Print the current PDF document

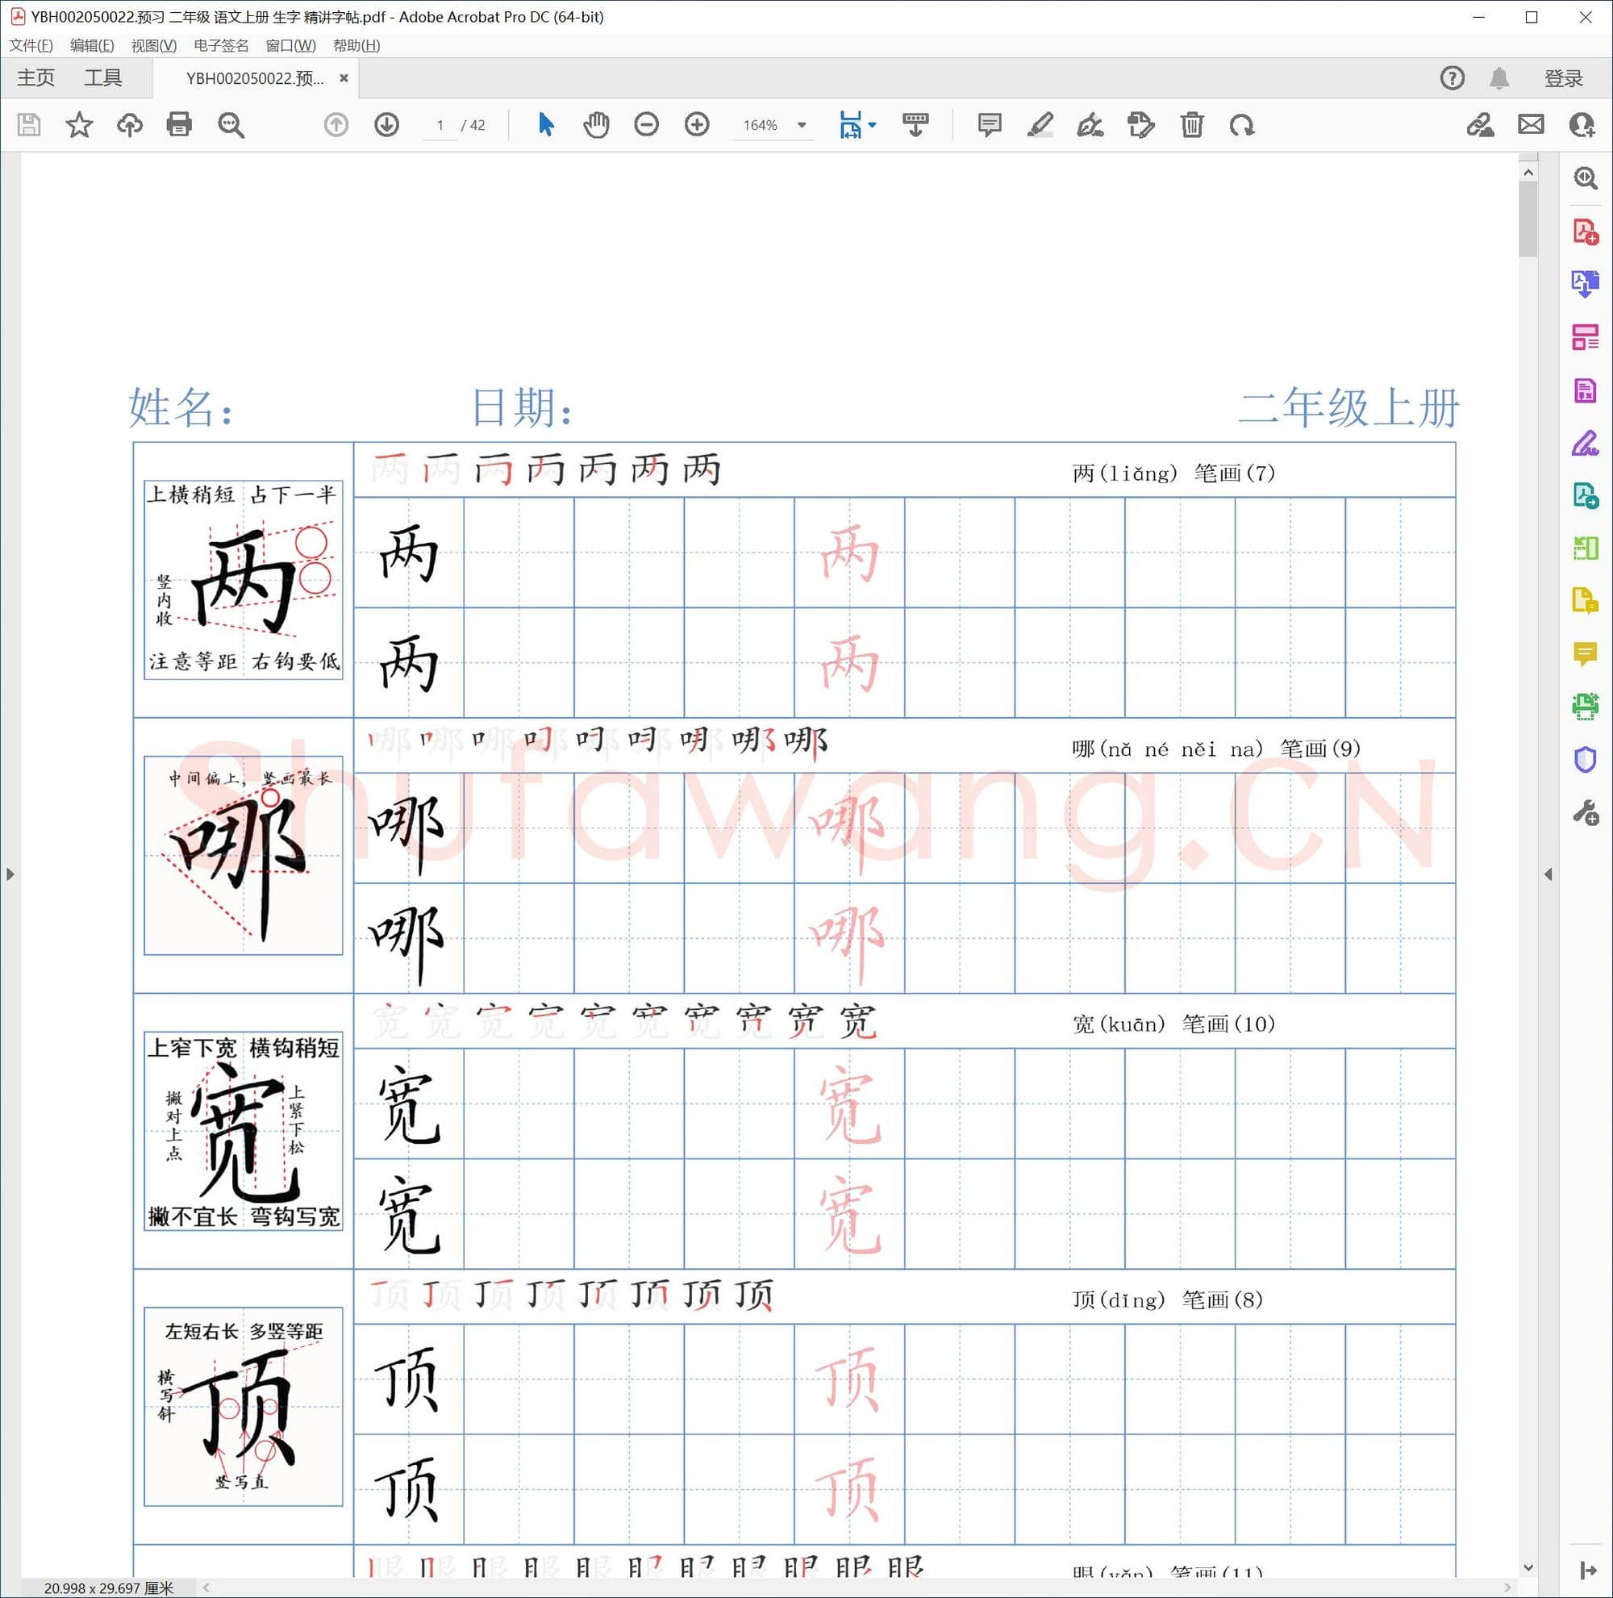point(179,124)
